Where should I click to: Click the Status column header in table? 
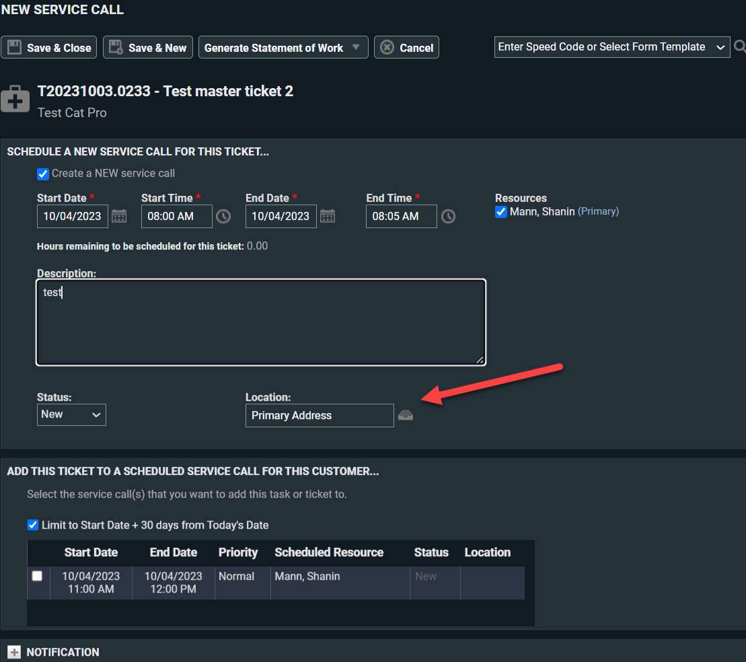(x=431, y=552)
